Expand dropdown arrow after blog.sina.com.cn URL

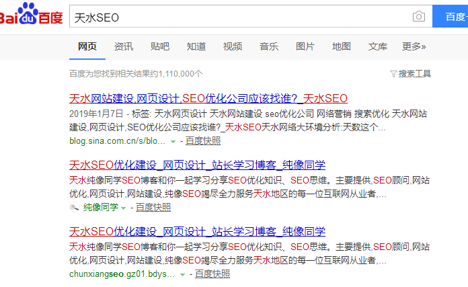[173, 142]
